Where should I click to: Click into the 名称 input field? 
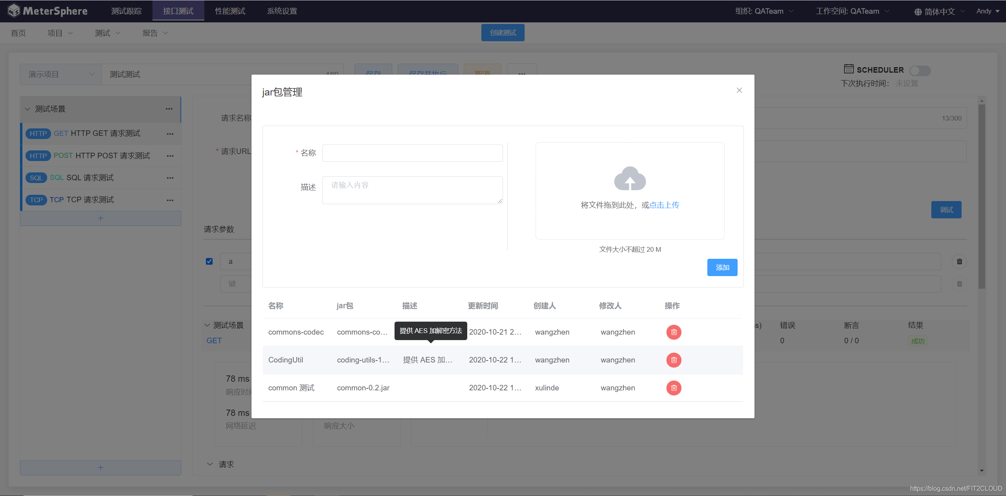pos(412,153)
